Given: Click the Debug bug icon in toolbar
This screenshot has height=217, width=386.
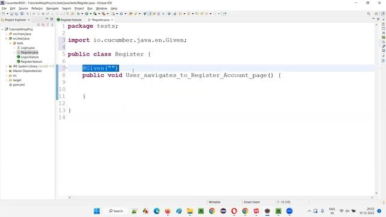Looking at the screenshot, I should [x=78, y=14].
